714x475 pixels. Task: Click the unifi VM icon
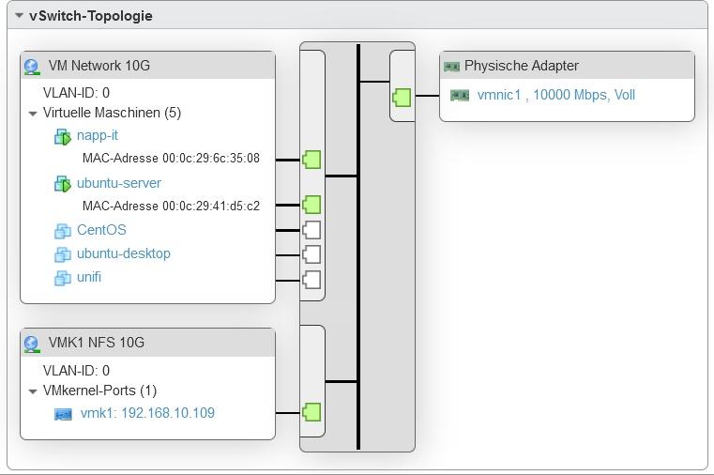pyautogui.click(x=63, y=278)
